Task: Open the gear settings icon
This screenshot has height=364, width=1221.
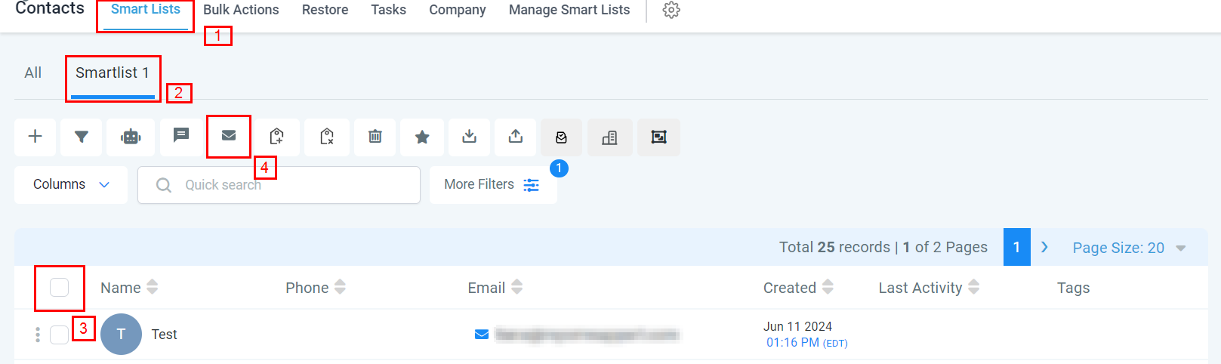Action: [x=671, y=10]
